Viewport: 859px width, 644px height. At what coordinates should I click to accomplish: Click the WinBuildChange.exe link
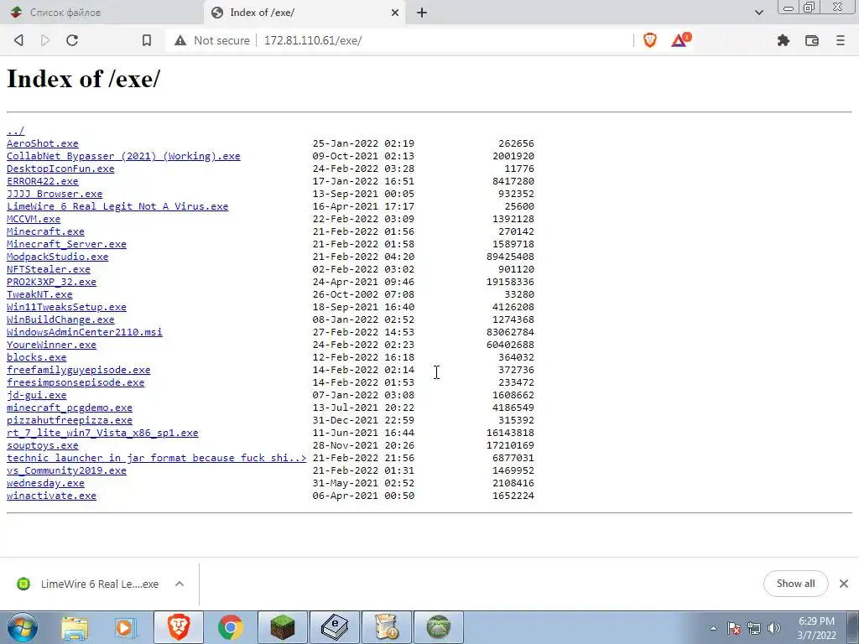[x=60, y=319]
